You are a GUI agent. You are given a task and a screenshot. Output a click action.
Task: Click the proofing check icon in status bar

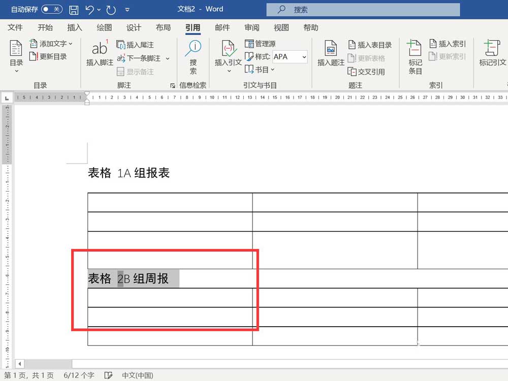click(109, 375)
